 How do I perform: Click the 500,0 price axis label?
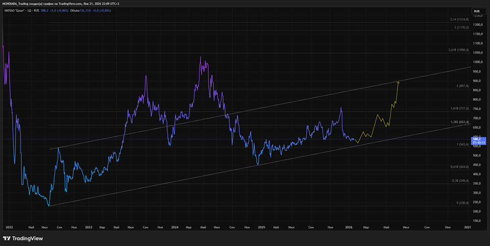(x=477, y=155)
